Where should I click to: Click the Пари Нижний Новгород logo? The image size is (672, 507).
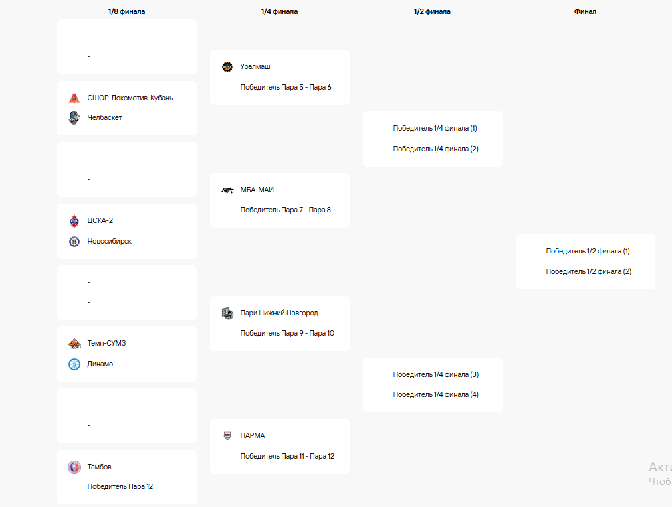[x=227, y=313]
